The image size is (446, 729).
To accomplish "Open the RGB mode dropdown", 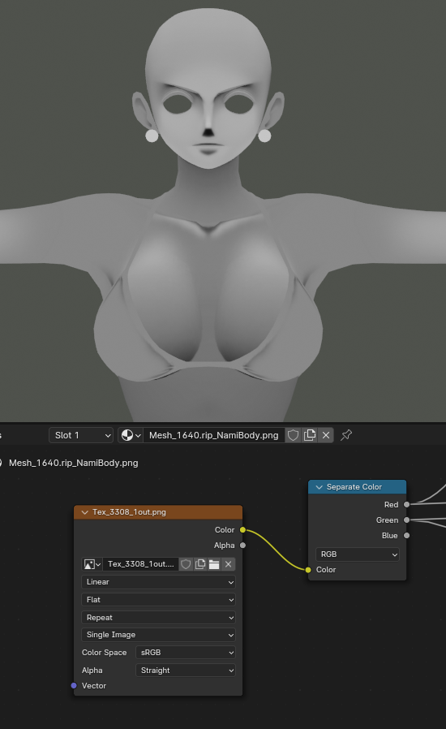I will coord(358,554).
